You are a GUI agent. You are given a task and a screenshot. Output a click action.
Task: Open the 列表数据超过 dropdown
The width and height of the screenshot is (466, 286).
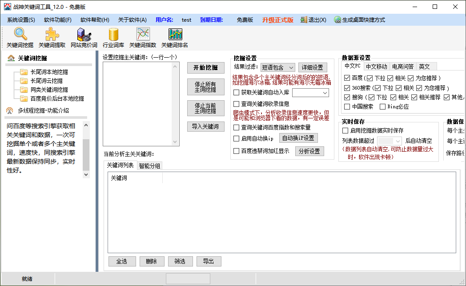click(x=390, y=141)
